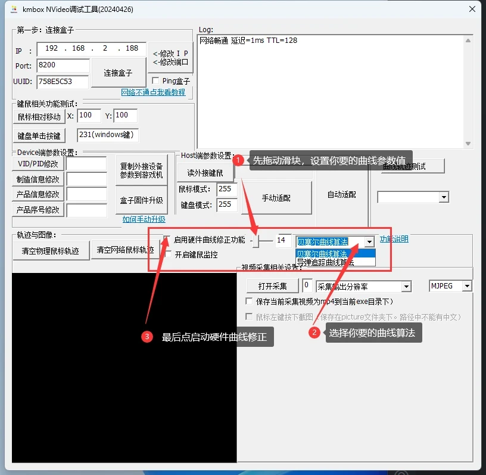486x475 pixels.
Task: Click the 读外接键鼠 button
Action: (205, 173)
